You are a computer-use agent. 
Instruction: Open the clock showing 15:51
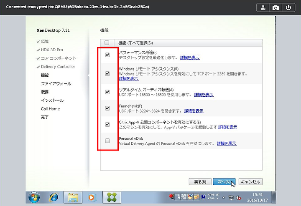pyautogui.click(x=258, y=195)
